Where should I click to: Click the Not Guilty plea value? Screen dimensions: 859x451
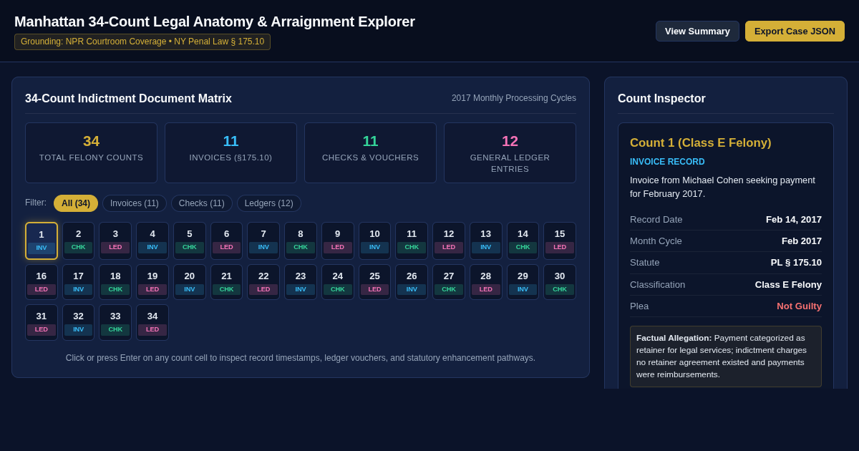pyautogui.click(x=799, y=306)
